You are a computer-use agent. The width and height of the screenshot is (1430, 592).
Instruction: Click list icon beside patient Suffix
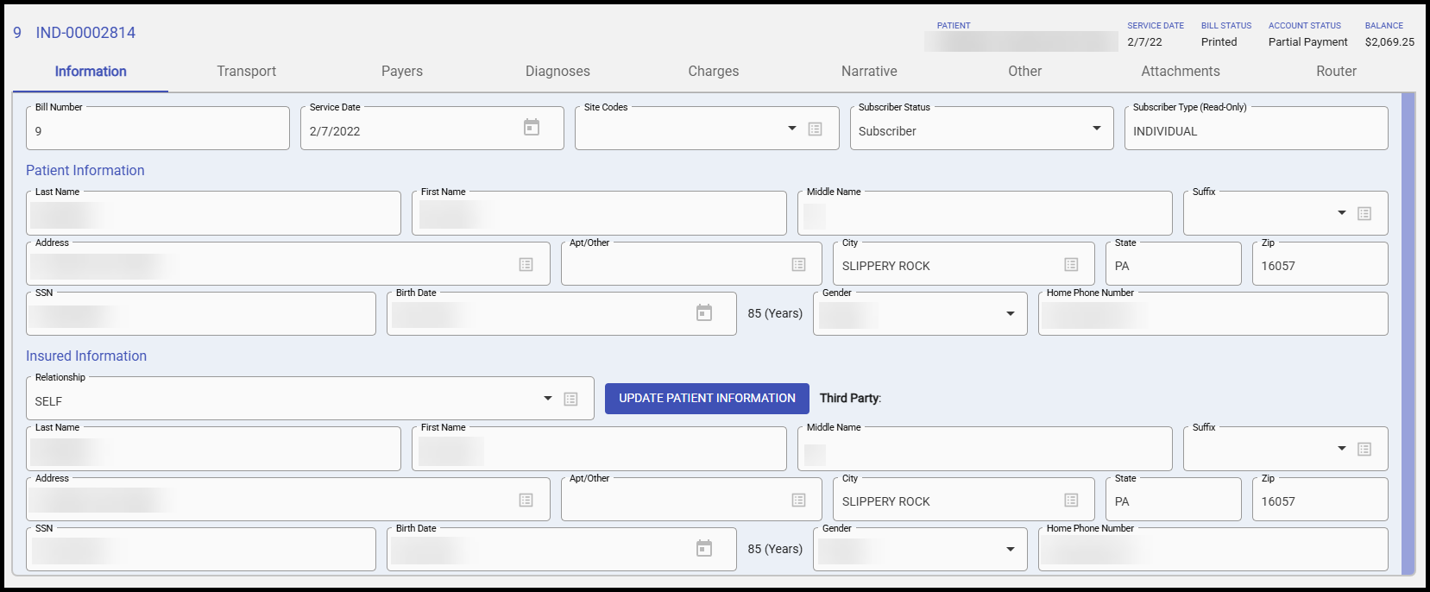(x=1364, y=213)
